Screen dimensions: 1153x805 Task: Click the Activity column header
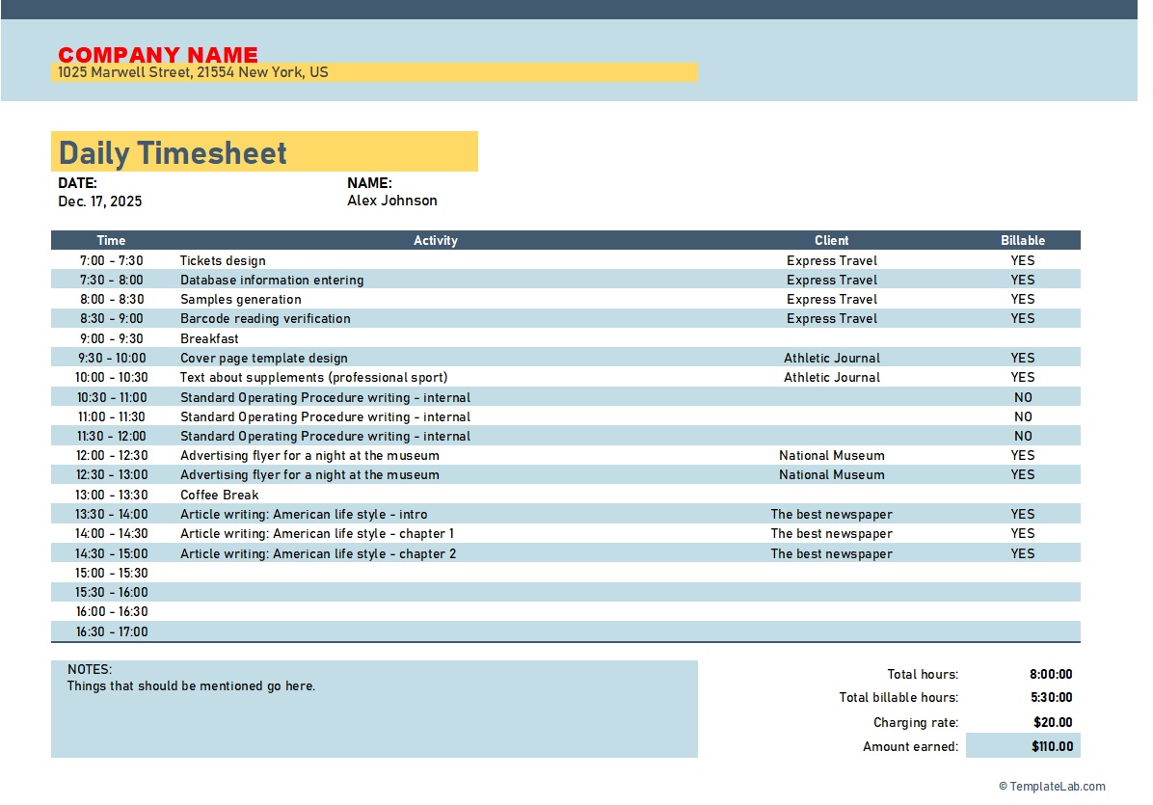click(x=436, y=240)
